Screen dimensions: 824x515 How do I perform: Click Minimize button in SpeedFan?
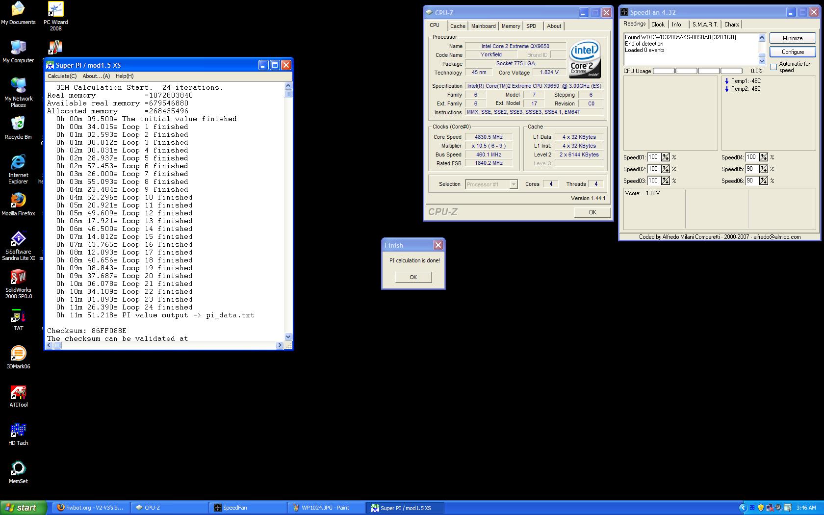click(x=792, y=38)
